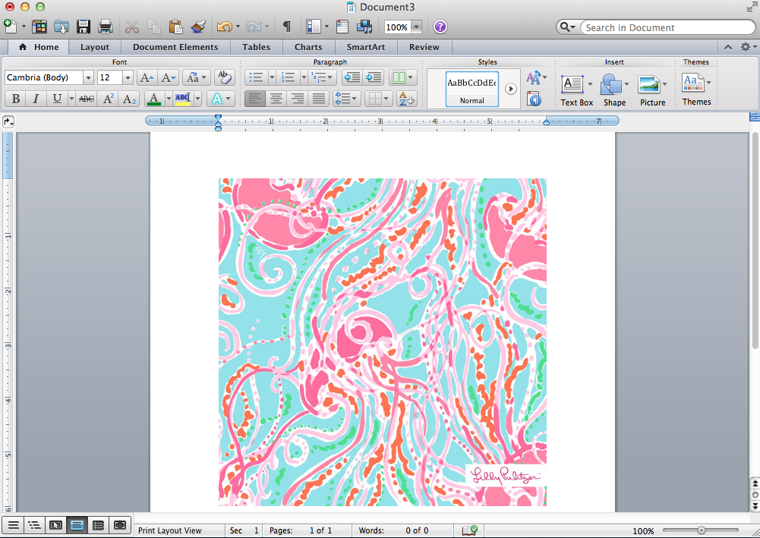The height and width of the screenshot is (538, 760).
Task: Open the Toolbox icon
Action: (342, 27)
